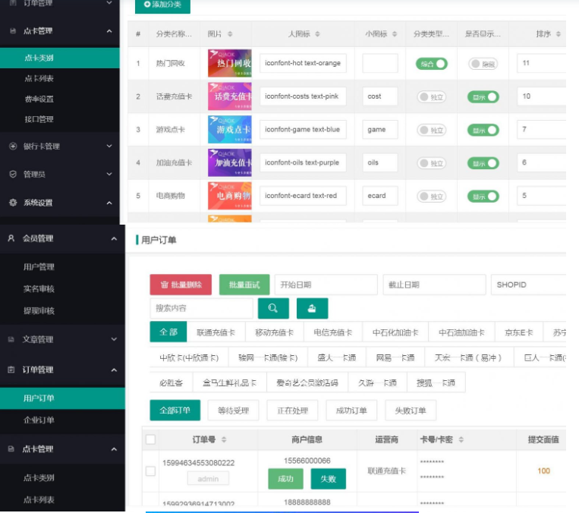Click the 会员管理 user icon in sidebar
This screenshot has height=513, width=579.
(x=11, y=238)
